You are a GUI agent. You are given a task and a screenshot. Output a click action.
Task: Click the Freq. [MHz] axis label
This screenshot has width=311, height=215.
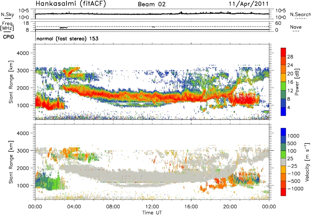pos(7,26)
